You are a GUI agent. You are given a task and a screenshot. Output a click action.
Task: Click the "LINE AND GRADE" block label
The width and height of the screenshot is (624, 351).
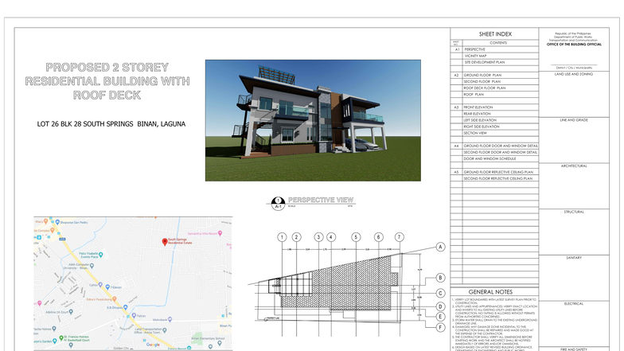[574, 119]
